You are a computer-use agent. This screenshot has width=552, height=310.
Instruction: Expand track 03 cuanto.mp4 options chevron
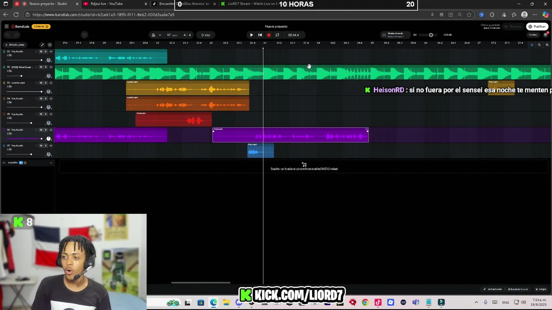[x=51, y=83]
